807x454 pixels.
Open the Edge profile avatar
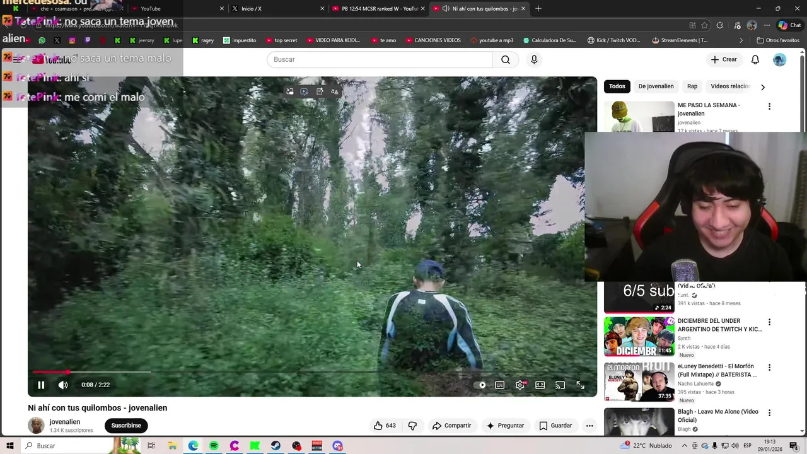752,25
